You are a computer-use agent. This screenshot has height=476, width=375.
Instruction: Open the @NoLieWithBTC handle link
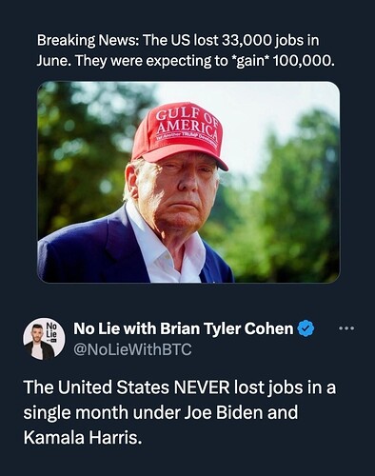[132, 349]
